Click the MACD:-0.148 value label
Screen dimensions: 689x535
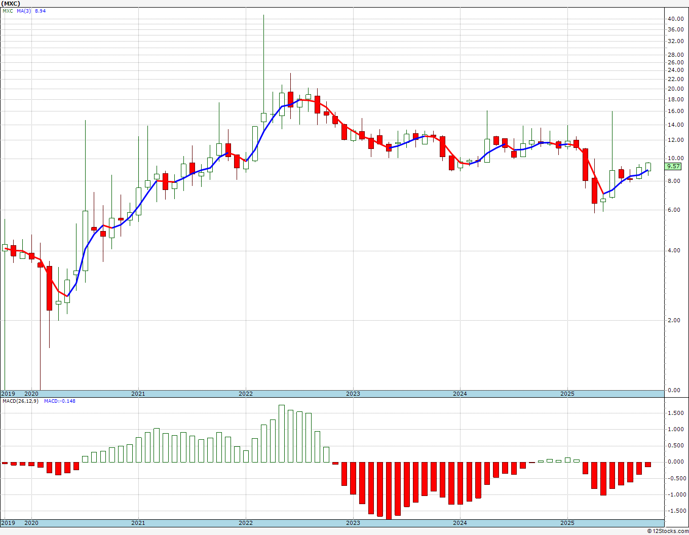(x=60, y=401)
